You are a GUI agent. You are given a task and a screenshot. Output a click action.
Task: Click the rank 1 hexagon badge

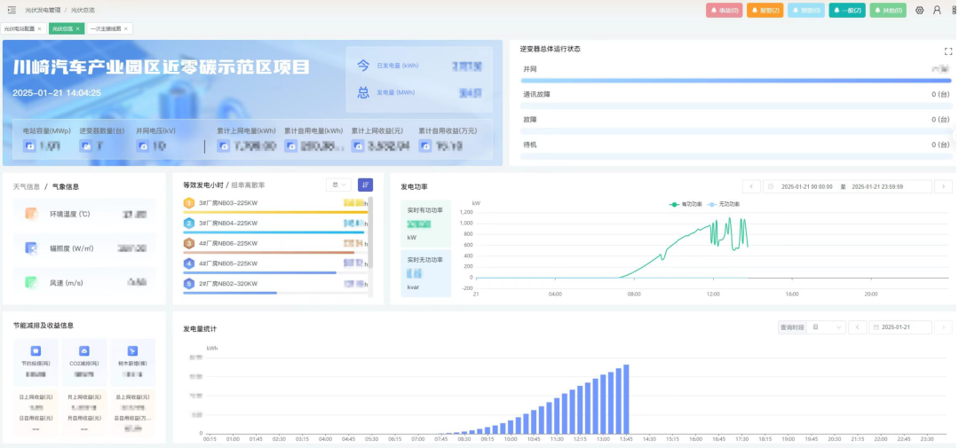(189, 203)
